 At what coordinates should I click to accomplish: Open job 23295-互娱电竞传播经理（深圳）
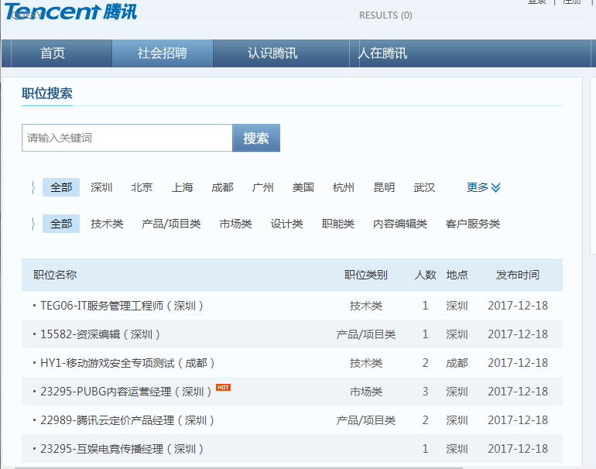(x=122, y=449)
